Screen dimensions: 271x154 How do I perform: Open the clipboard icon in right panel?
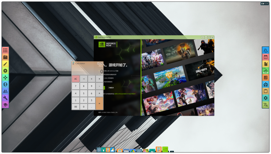[266, 91]
